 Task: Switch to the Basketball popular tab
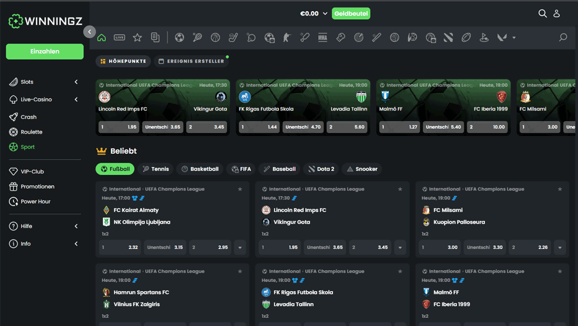click(200, 169)
